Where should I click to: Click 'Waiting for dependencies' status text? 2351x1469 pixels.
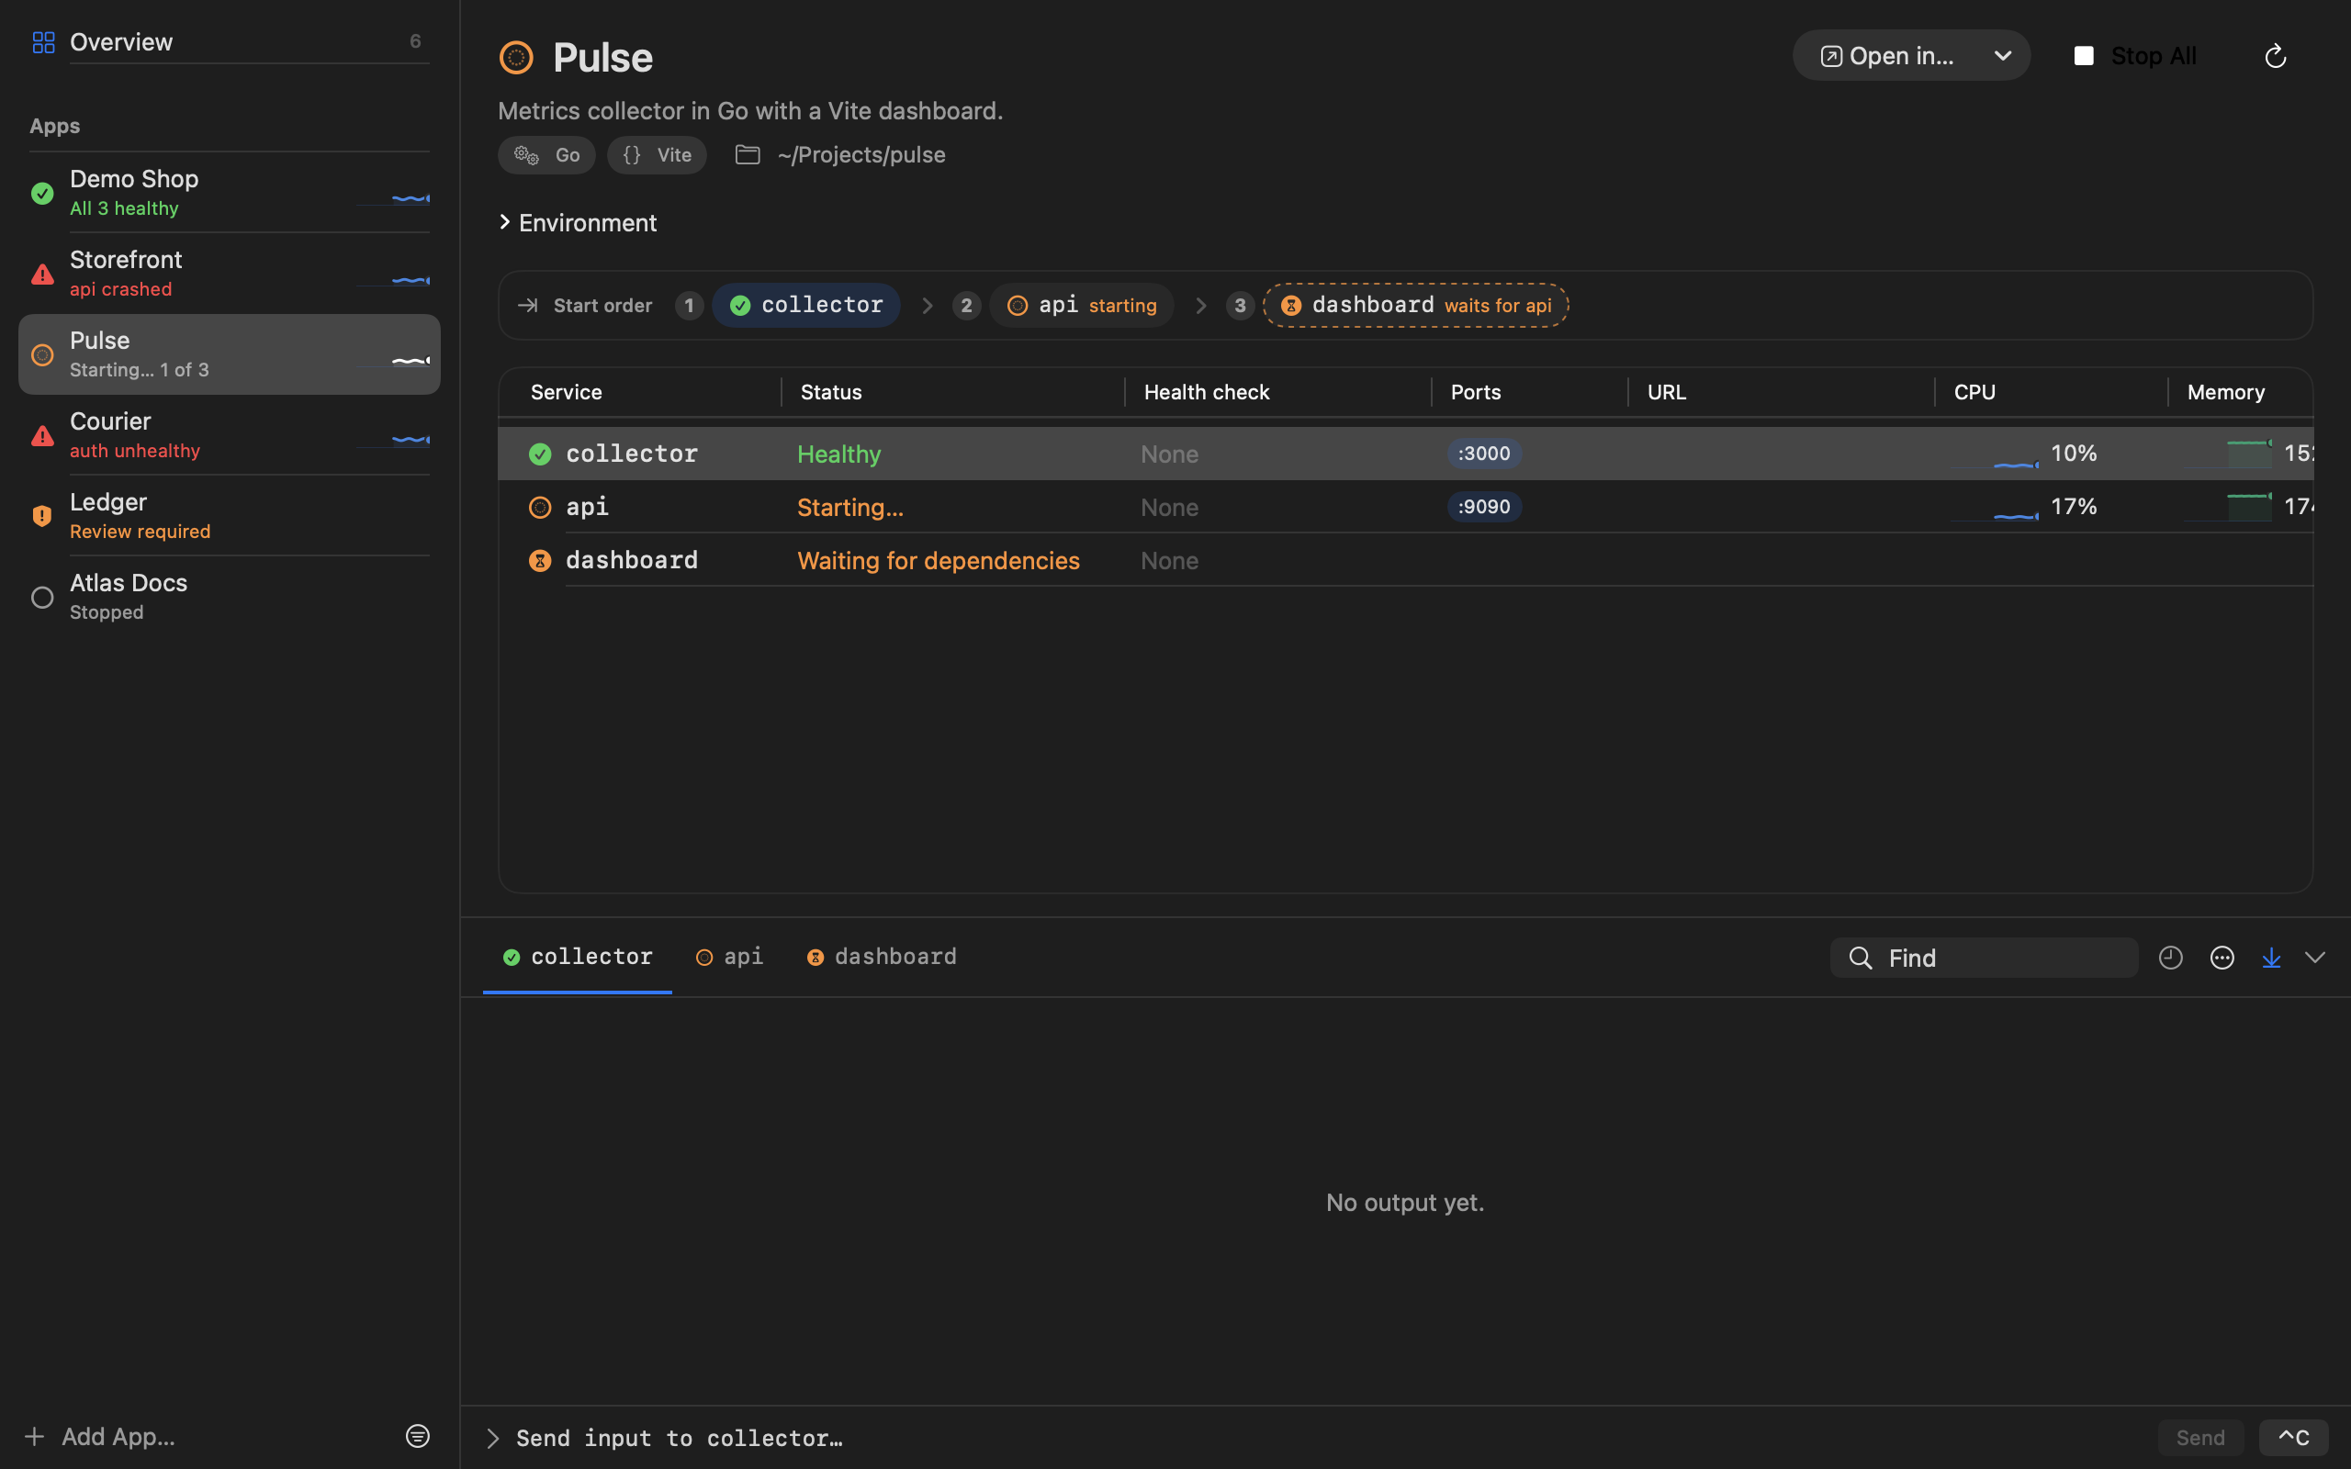939,561
